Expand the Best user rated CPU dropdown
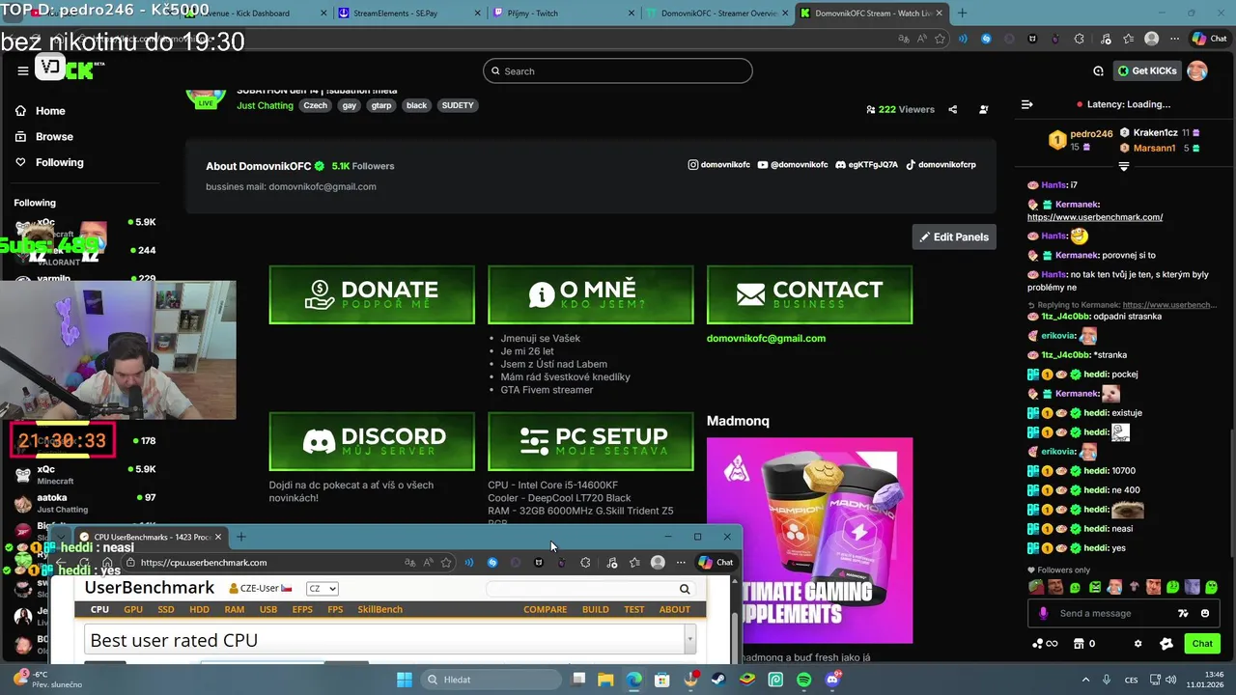The width and height of the screenshot is (1236, 695). 689,639
